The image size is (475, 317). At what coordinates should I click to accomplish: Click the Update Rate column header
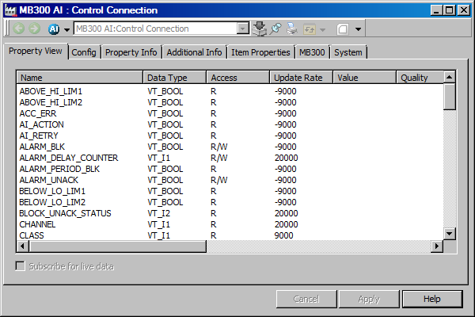(x=301, y=78)
